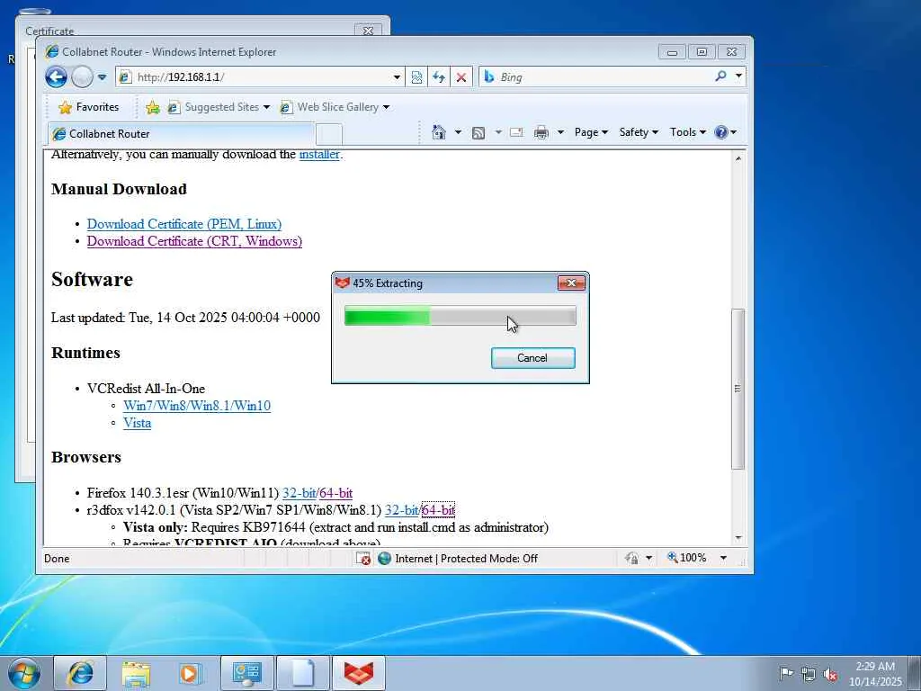This screenshot has width=921, height=691.
Task: Open the Favorites star button
Action: pos(89,107)
